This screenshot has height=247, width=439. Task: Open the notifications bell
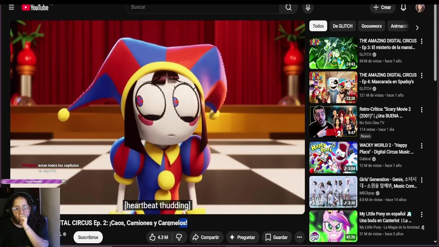point(403,7)
